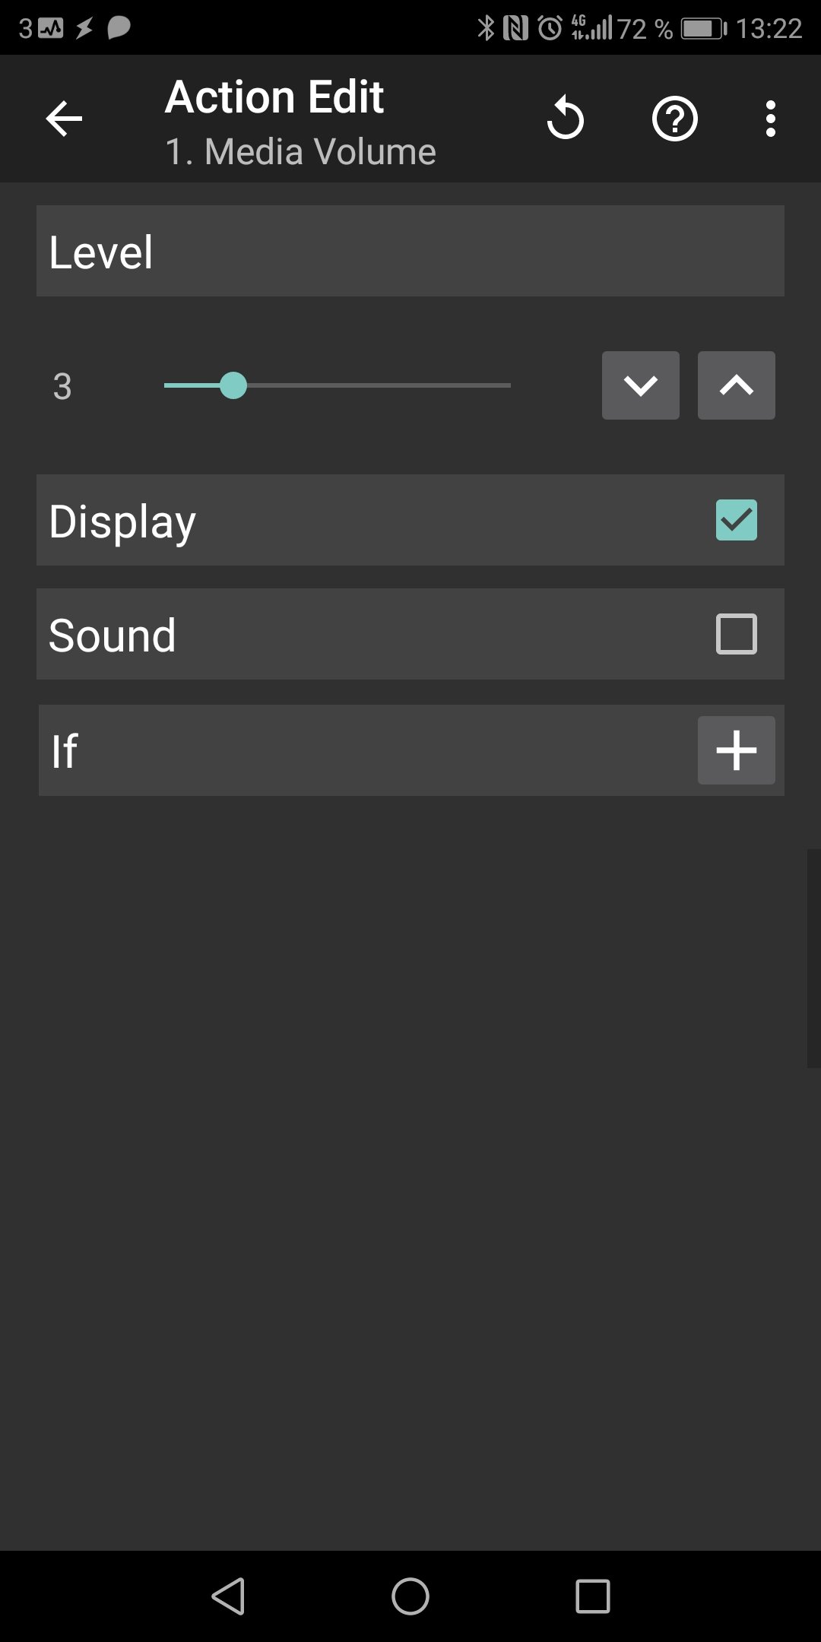Screen dimensions: 821x1642
Task: Decrease level with the down chevron
Action: click(641, 385)
